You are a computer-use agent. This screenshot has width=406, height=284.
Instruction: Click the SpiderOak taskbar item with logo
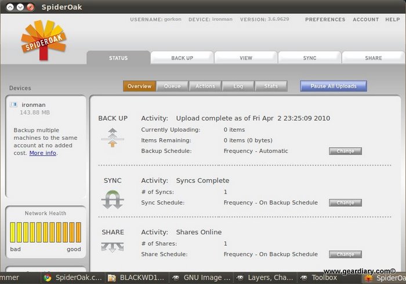coord(385,278)
